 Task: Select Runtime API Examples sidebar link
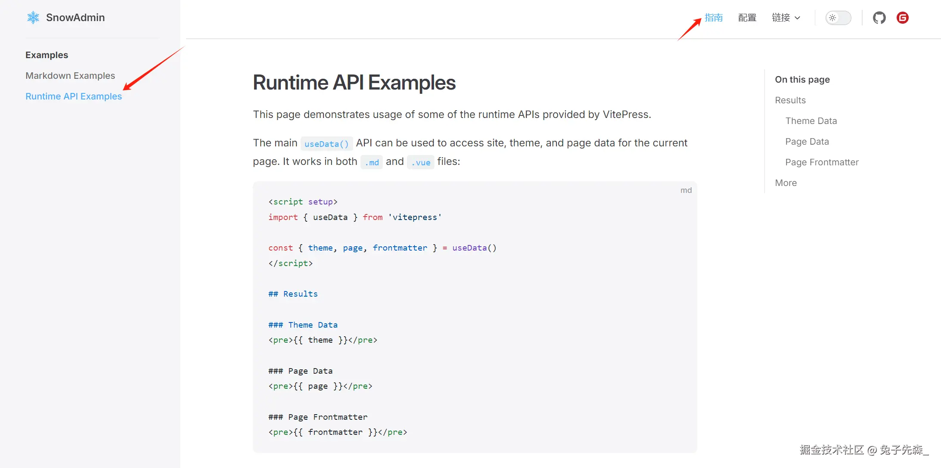click(x=74, y=96)
